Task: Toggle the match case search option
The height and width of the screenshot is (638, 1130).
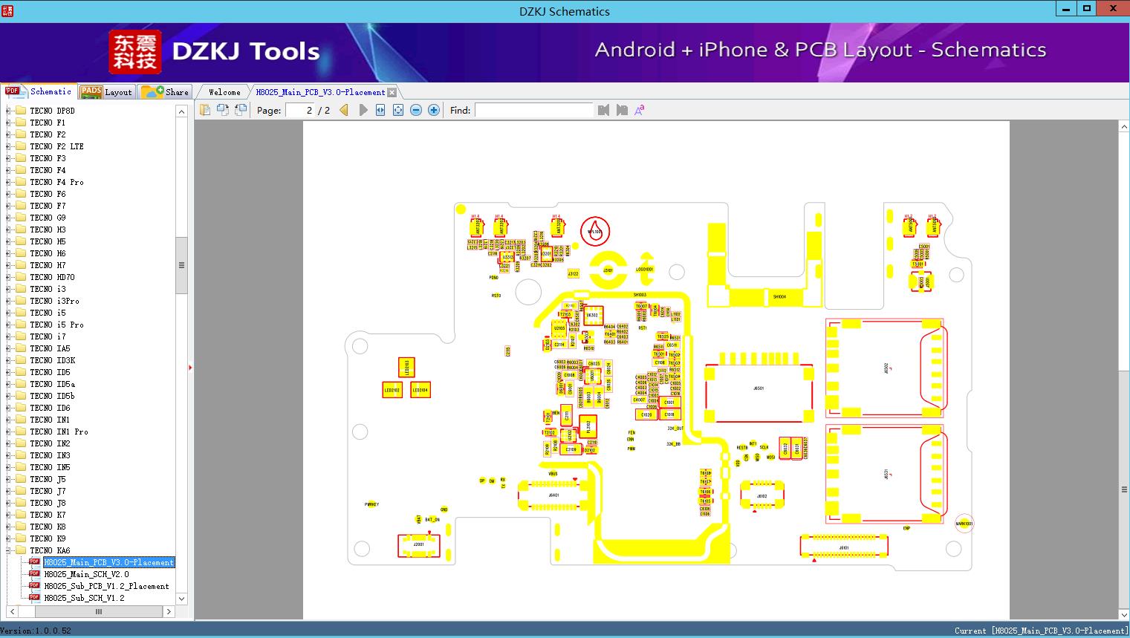Action: (639, 110)
